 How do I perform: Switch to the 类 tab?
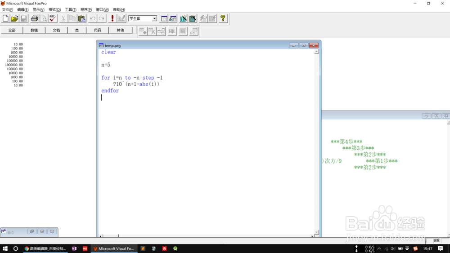[77, 30]
